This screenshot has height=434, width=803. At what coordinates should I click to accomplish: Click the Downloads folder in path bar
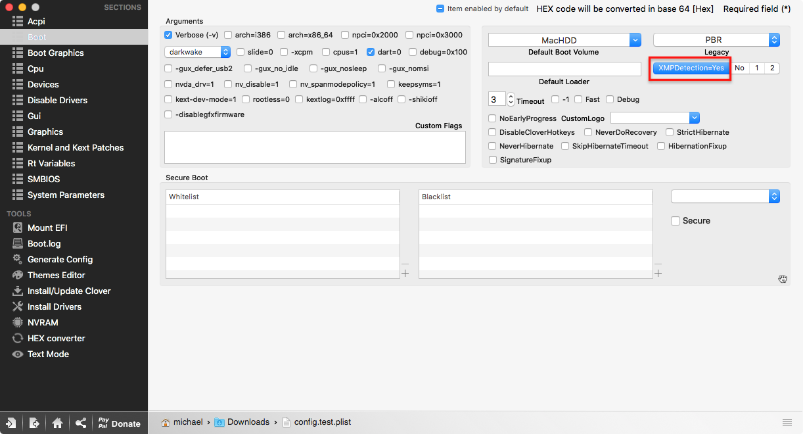coord(242,422)
